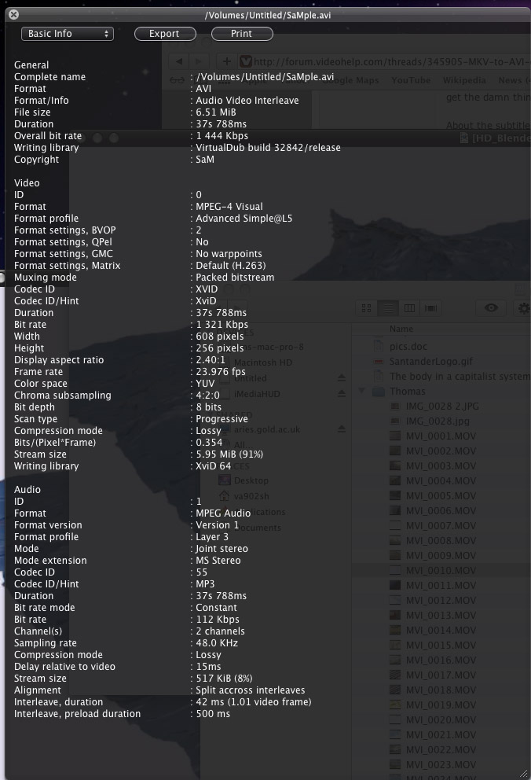Viewport: 531px width, 780px height.
Task: Select MVI_0023.MOV in Finder
Action: pos(441,764)
